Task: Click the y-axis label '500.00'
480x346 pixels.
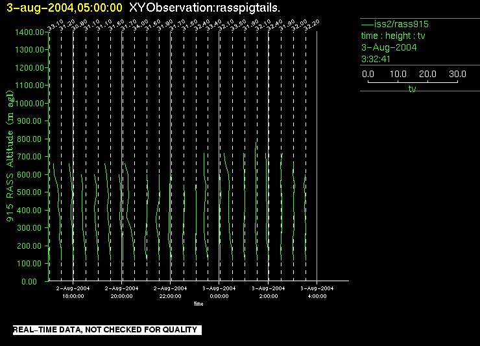Action: point(29,192)
